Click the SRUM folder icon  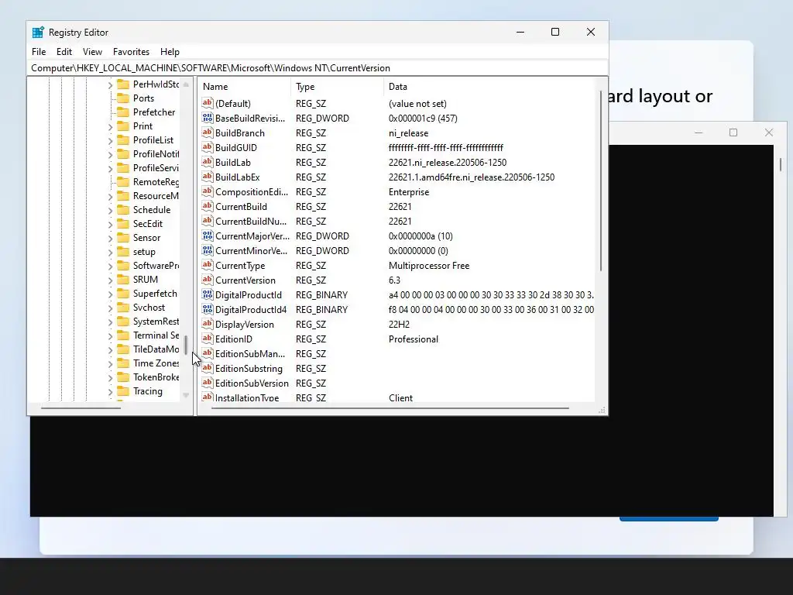123,279
